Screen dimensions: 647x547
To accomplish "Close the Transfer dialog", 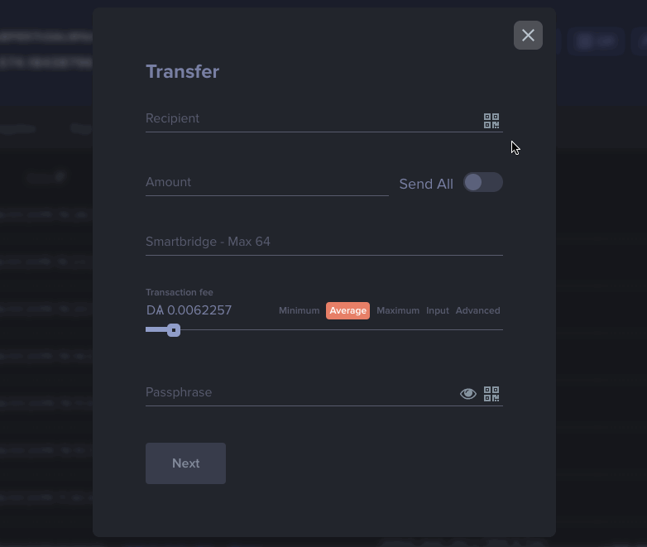I will (x=528, y=35).
